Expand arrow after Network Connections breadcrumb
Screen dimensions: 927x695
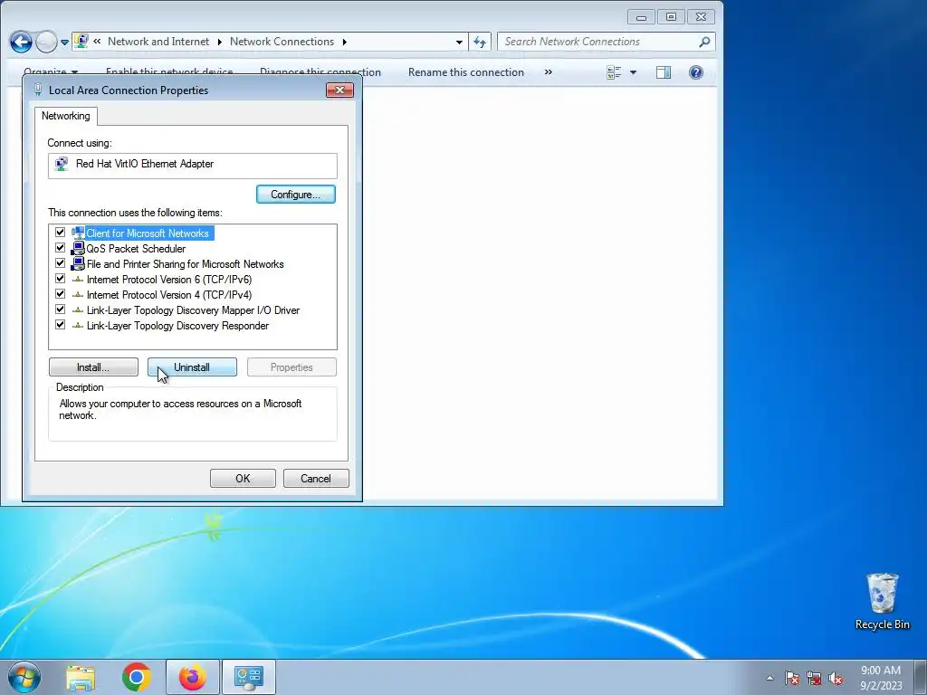[345, 42]
